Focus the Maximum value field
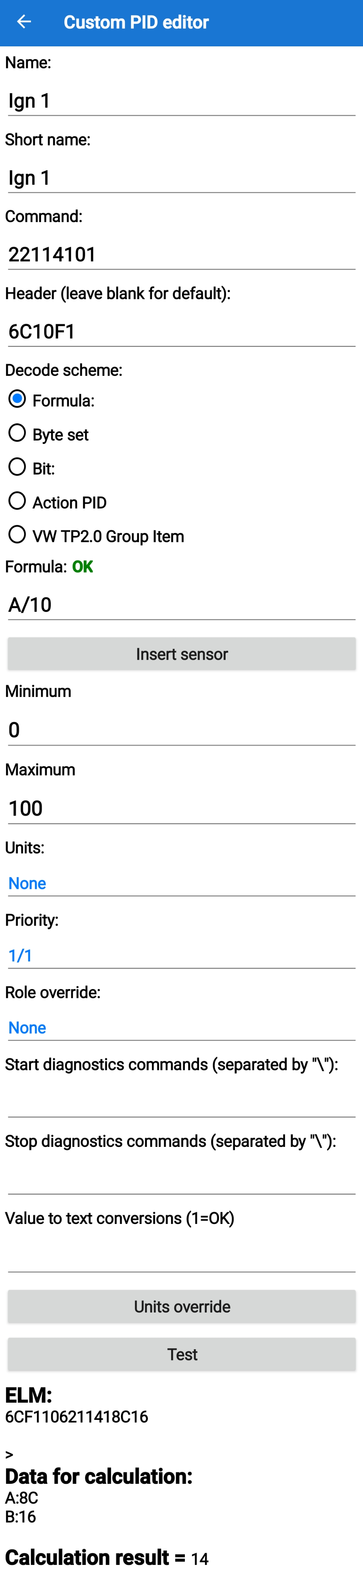The image size is (363, 1593). click(181, 809)
